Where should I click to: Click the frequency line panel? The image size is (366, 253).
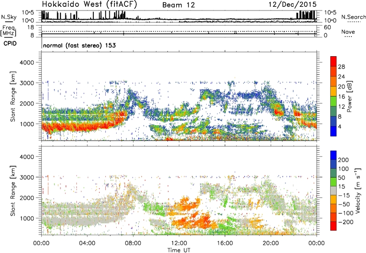[179, 31]
